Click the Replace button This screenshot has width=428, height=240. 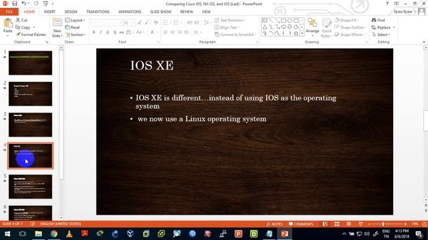381,27
